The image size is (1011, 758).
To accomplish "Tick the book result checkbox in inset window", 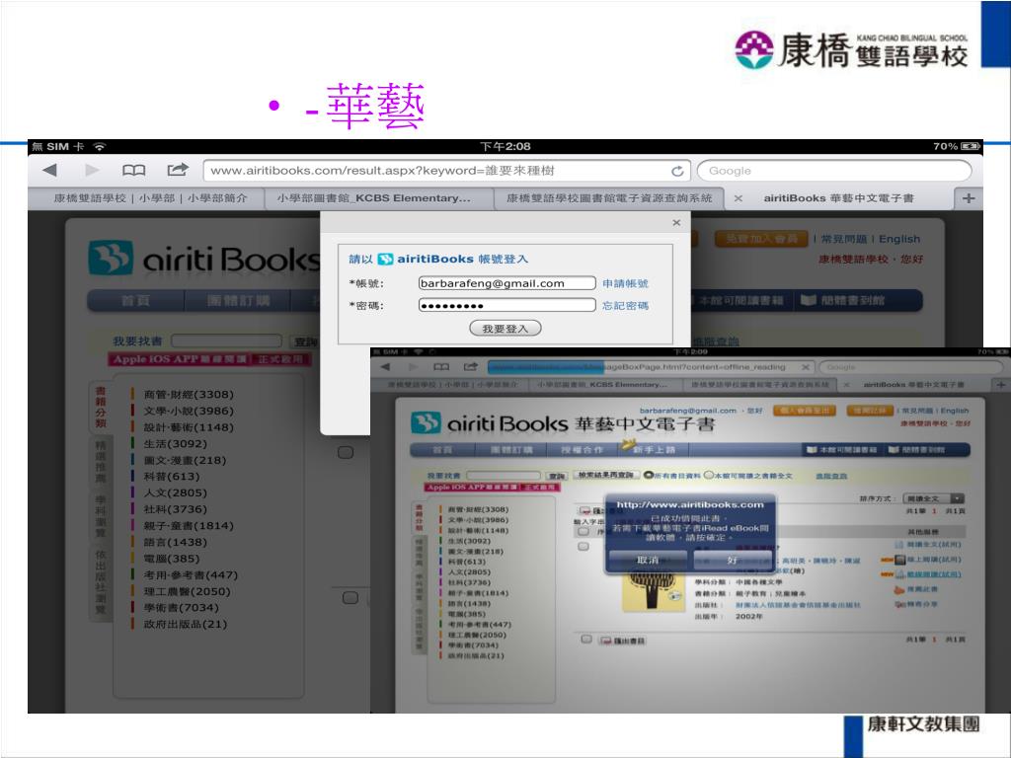I will 583,547.
